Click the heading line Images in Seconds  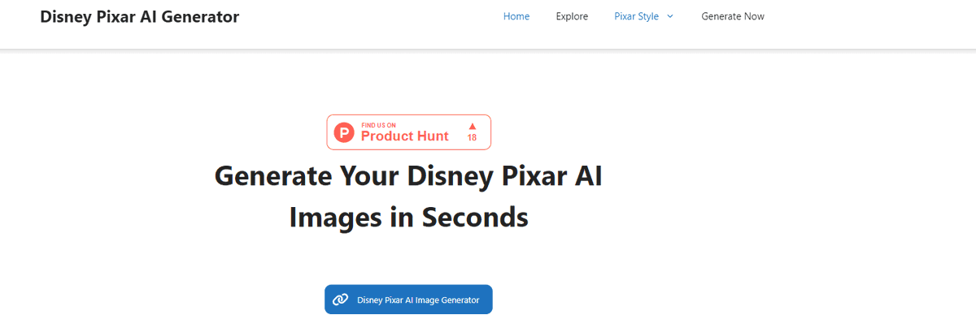tap(408, 218)
